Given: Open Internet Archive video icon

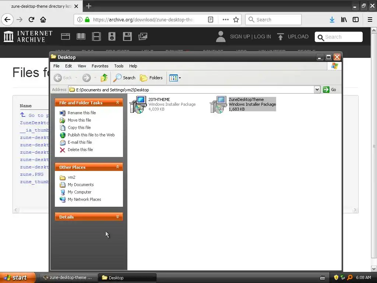Looking at the screenshot, I should click(x=96, y=36).
